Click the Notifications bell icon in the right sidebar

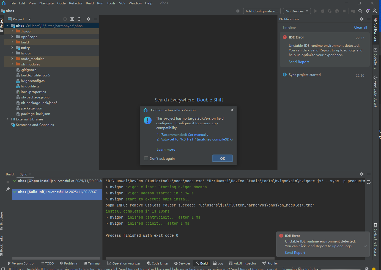click(x=375, y=20)
